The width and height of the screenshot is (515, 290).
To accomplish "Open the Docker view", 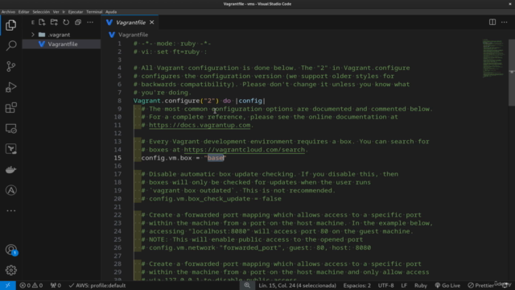I will point(10,170).
